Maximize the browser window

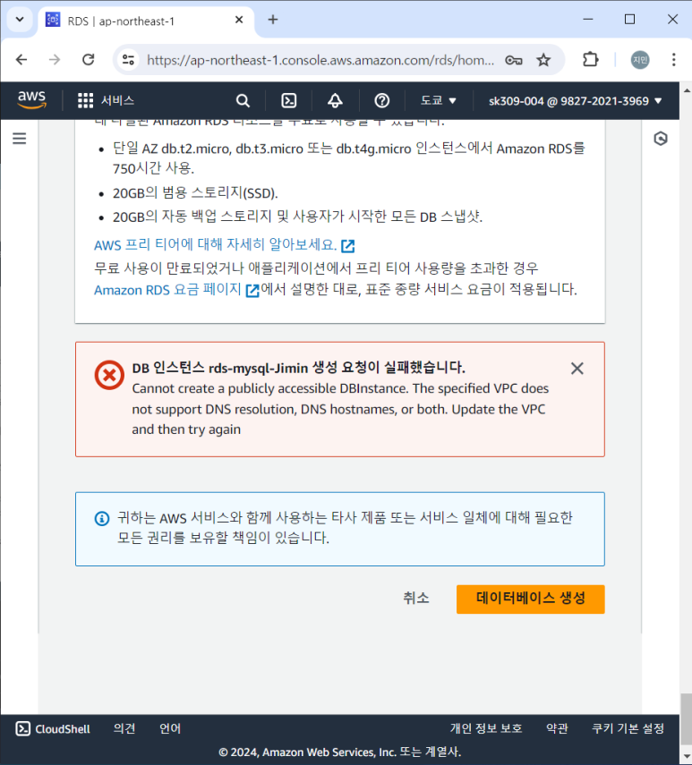point(630,20)
